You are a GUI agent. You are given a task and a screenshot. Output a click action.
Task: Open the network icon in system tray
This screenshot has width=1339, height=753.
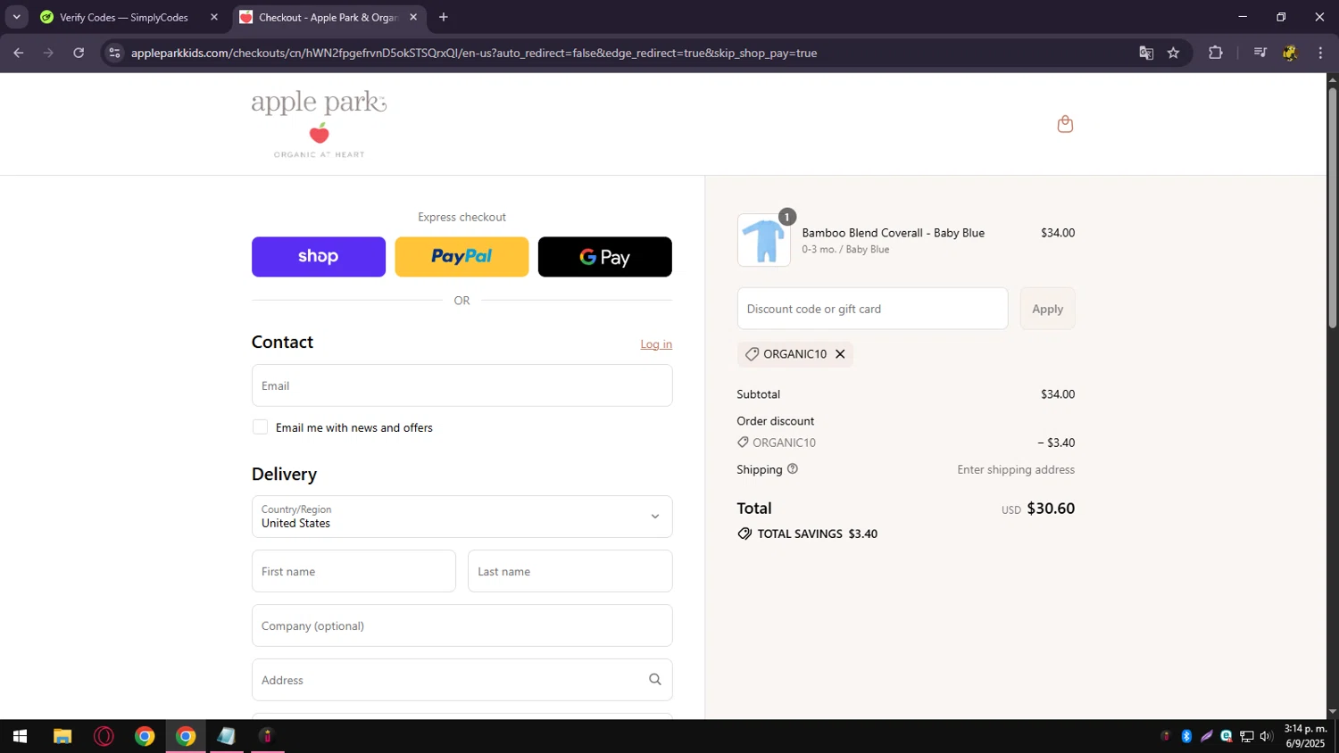tap(1246, 736)
